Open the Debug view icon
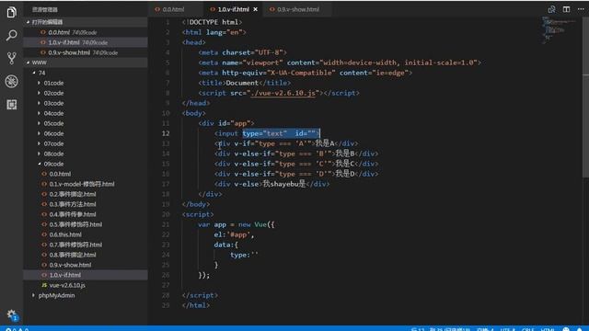 pyautogui.click(x=11, y=81)
